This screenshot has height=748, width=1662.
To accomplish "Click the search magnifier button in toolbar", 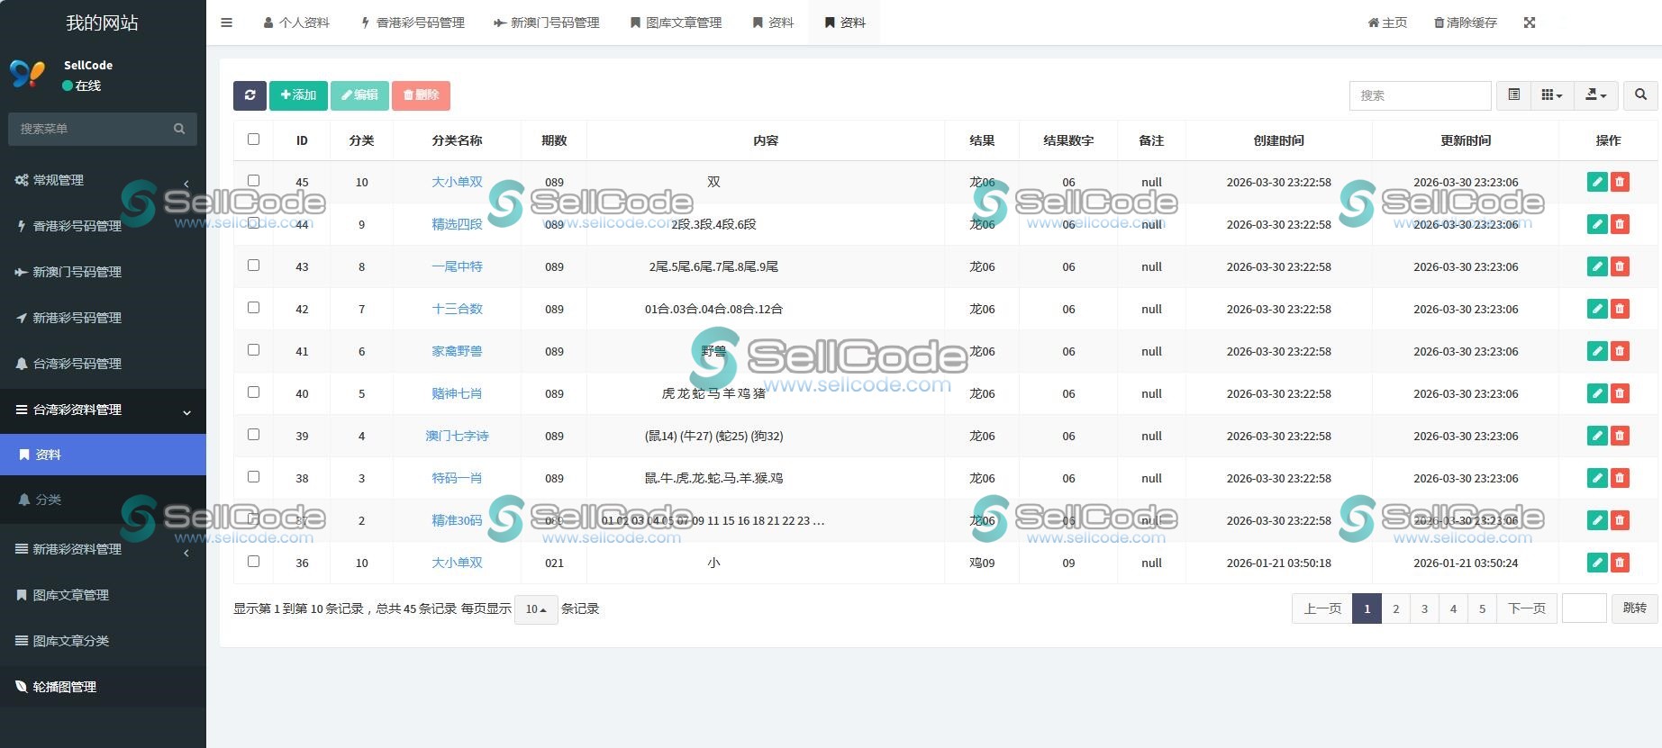I will [x=1640, y=95].
